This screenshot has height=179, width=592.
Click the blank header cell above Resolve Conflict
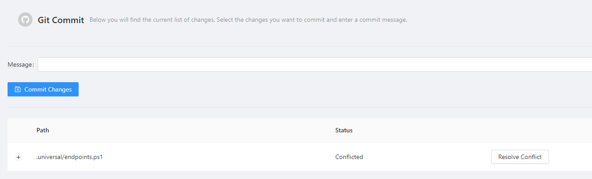tap(520, 130)
